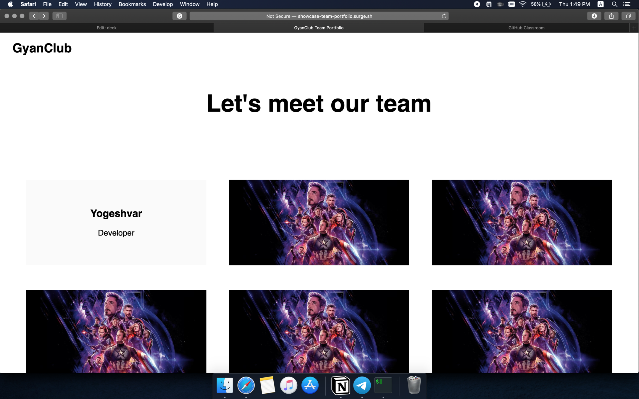
Task: Click the Share button in the Safari toolbar
Action: click(611, 16)
